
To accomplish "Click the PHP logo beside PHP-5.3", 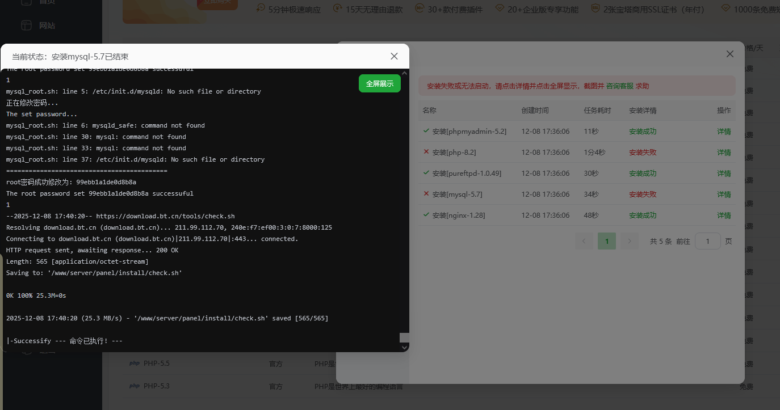I will (135, 386).
